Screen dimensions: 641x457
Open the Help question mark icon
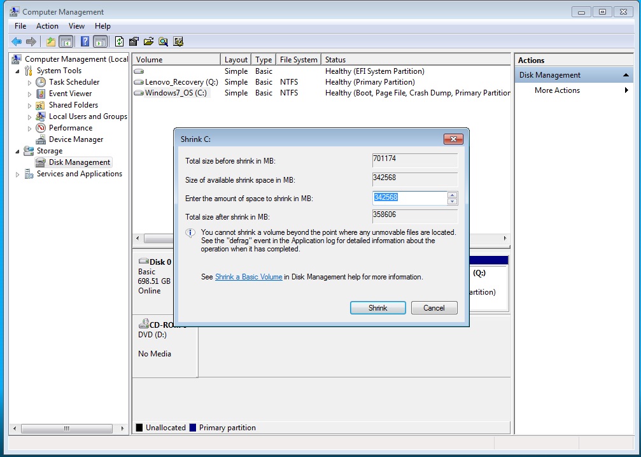85,41
